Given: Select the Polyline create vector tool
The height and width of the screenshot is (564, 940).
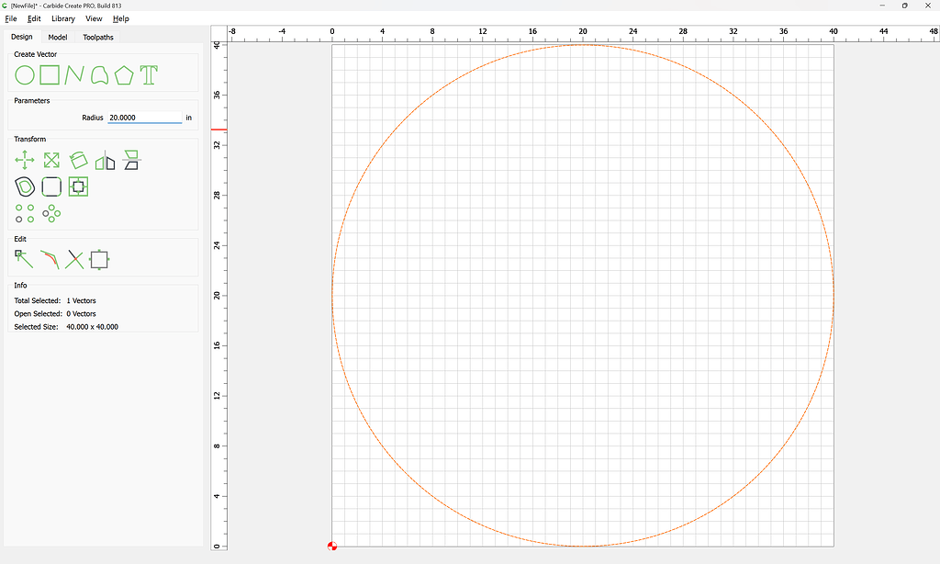Looking at the screenshot, I should (74, 75).
